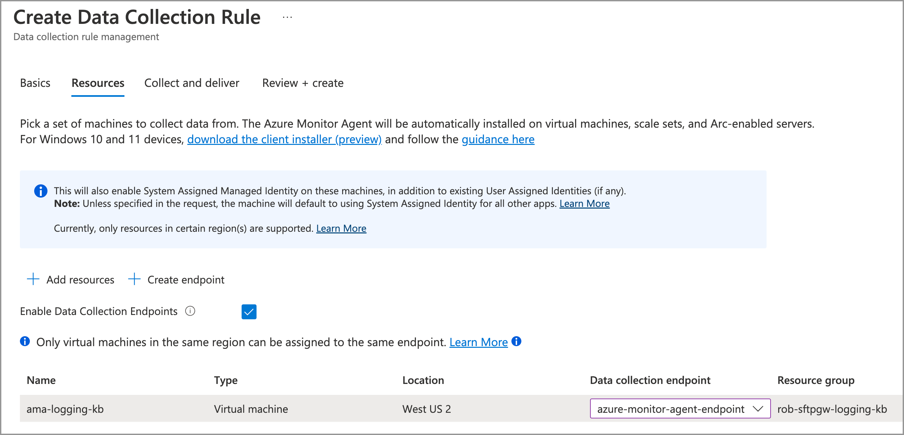904x435 pixels.
Task: Click the 'Virtual machine' type cell
Action: [x=251, y=409]
